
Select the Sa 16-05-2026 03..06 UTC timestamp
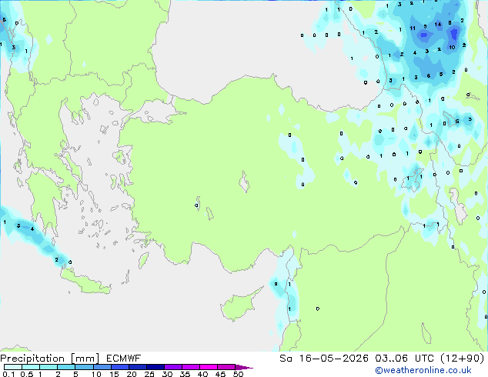(382, 359)
